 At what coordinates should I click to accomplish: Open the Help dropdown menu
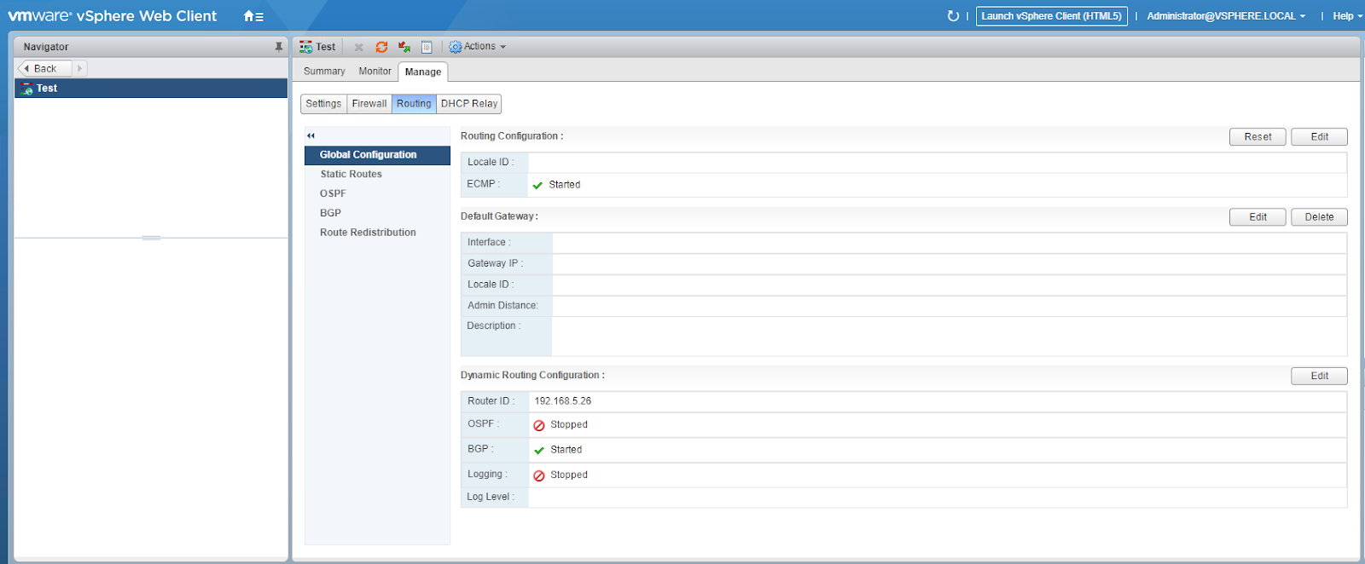tap(1347, 16)
